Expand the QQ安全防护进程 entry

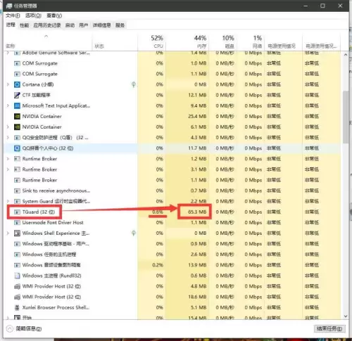(8, 138)
